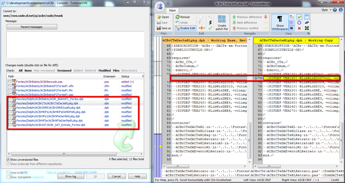Click the red down-arrow icon in Navigate group
The image size is (345, 183).
tap(266, 17)
